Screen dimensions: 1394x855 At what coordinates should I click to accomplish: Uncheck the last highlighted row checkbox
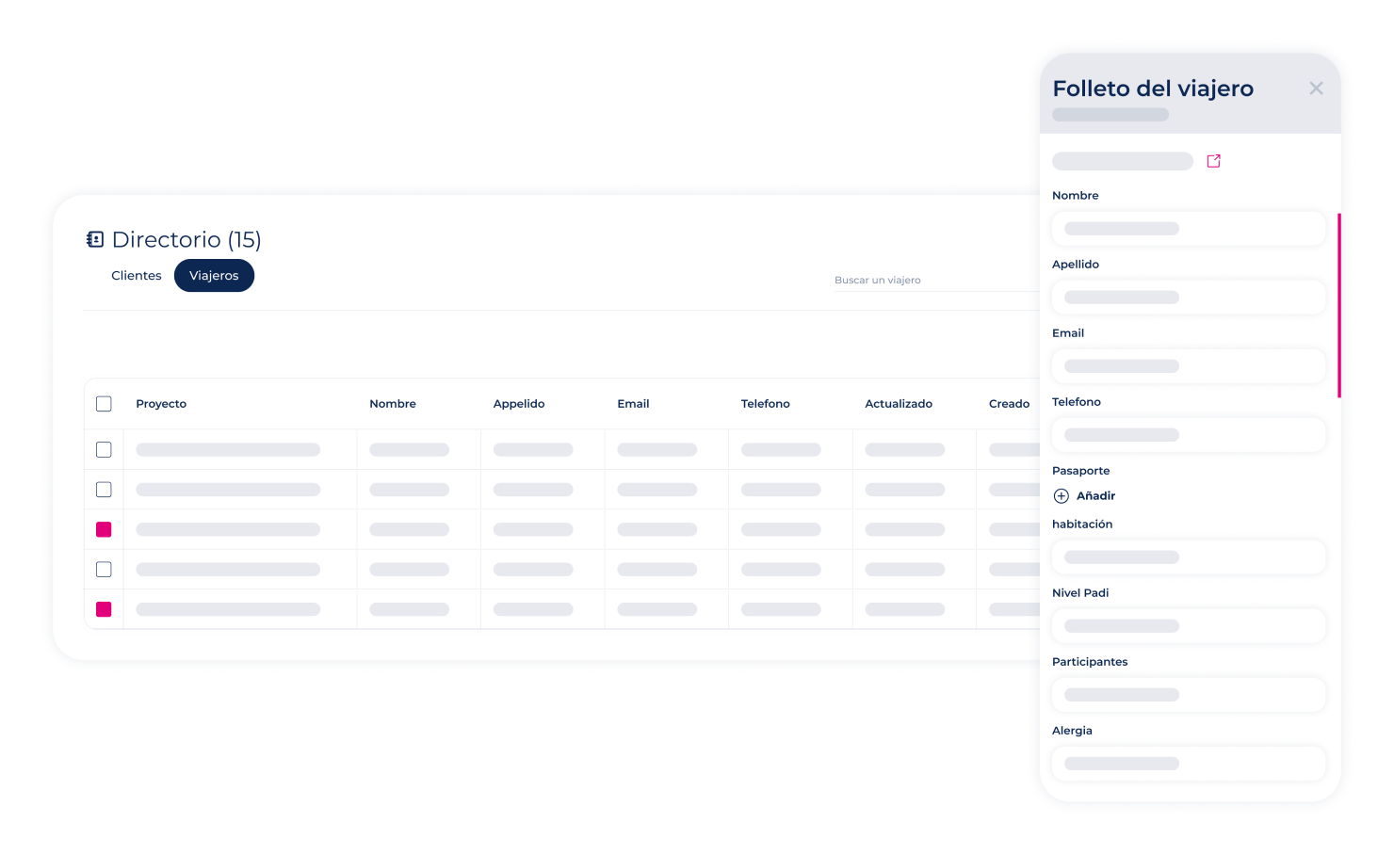click(104, 609)
